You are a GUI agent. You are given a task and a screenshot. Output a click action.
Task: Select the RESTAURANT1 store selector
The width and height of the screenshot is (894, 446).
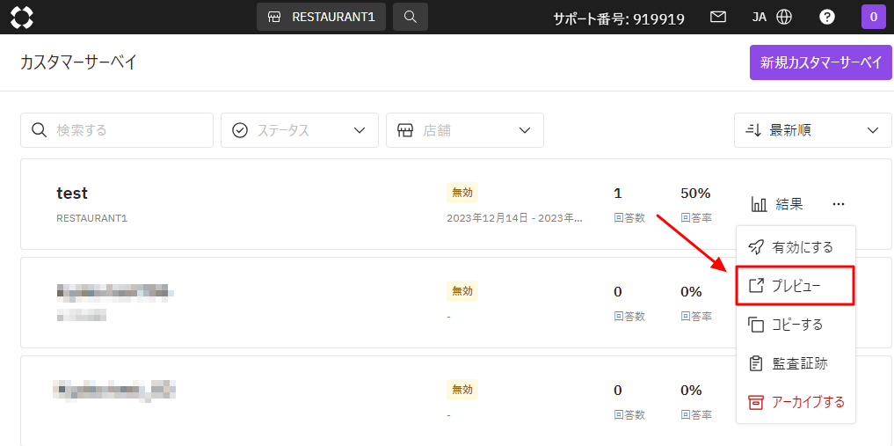321,17
